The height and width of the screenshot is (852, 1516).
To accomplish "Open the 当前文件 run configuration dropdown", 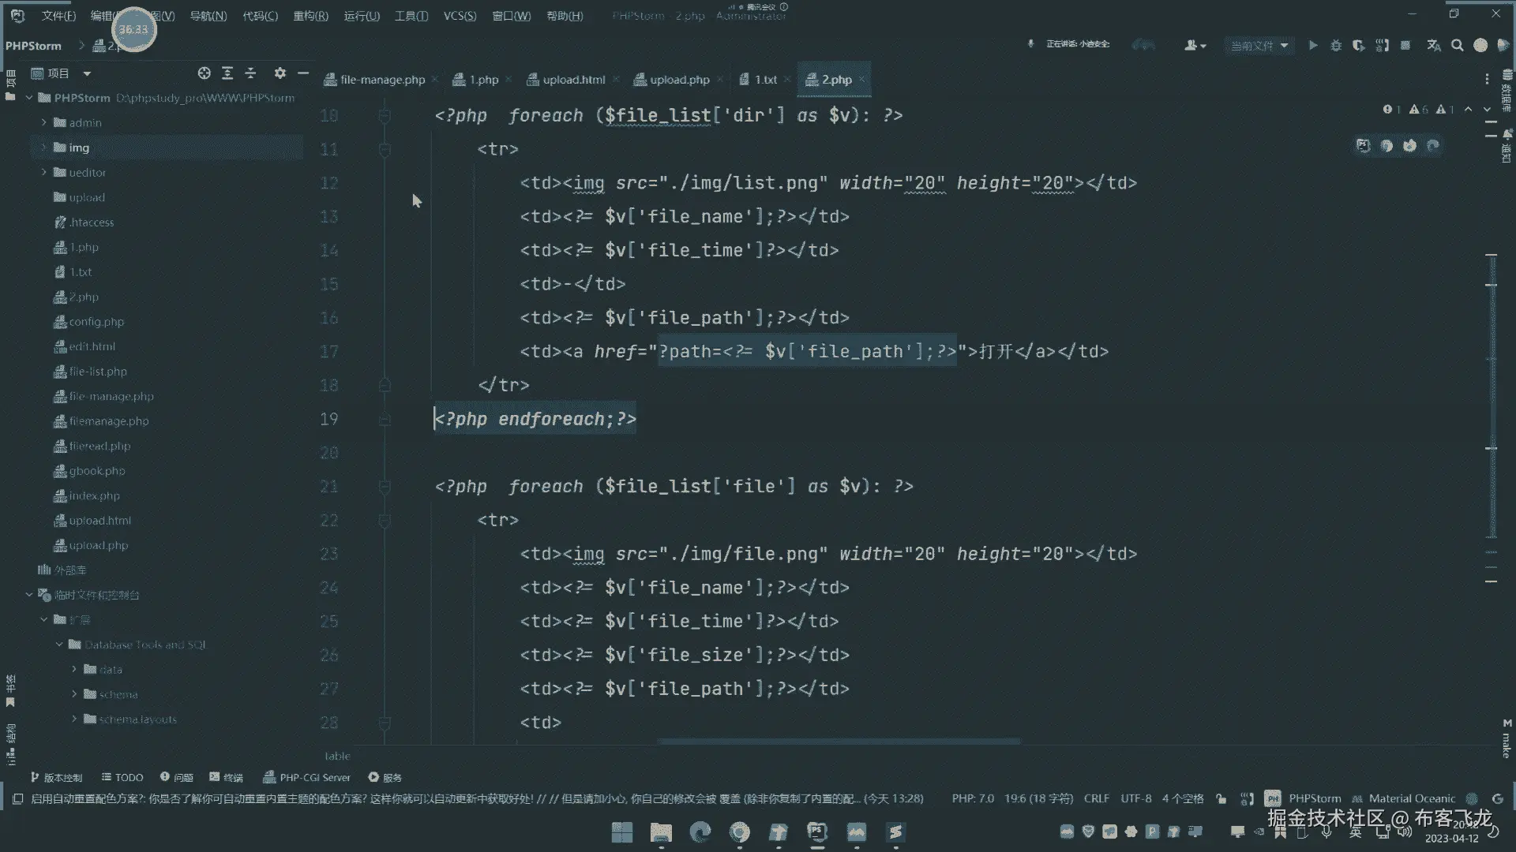I will 1259,46.
